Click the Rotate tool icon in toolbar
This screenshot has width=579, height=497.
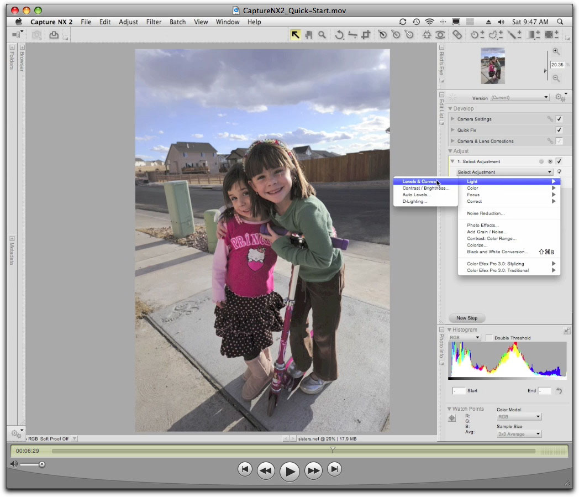click(x=339, y=35)
